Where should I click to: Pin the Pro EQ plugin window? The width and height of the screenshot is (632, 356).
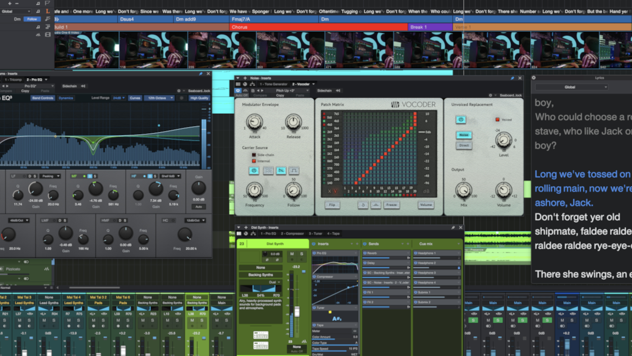[201, 74]
